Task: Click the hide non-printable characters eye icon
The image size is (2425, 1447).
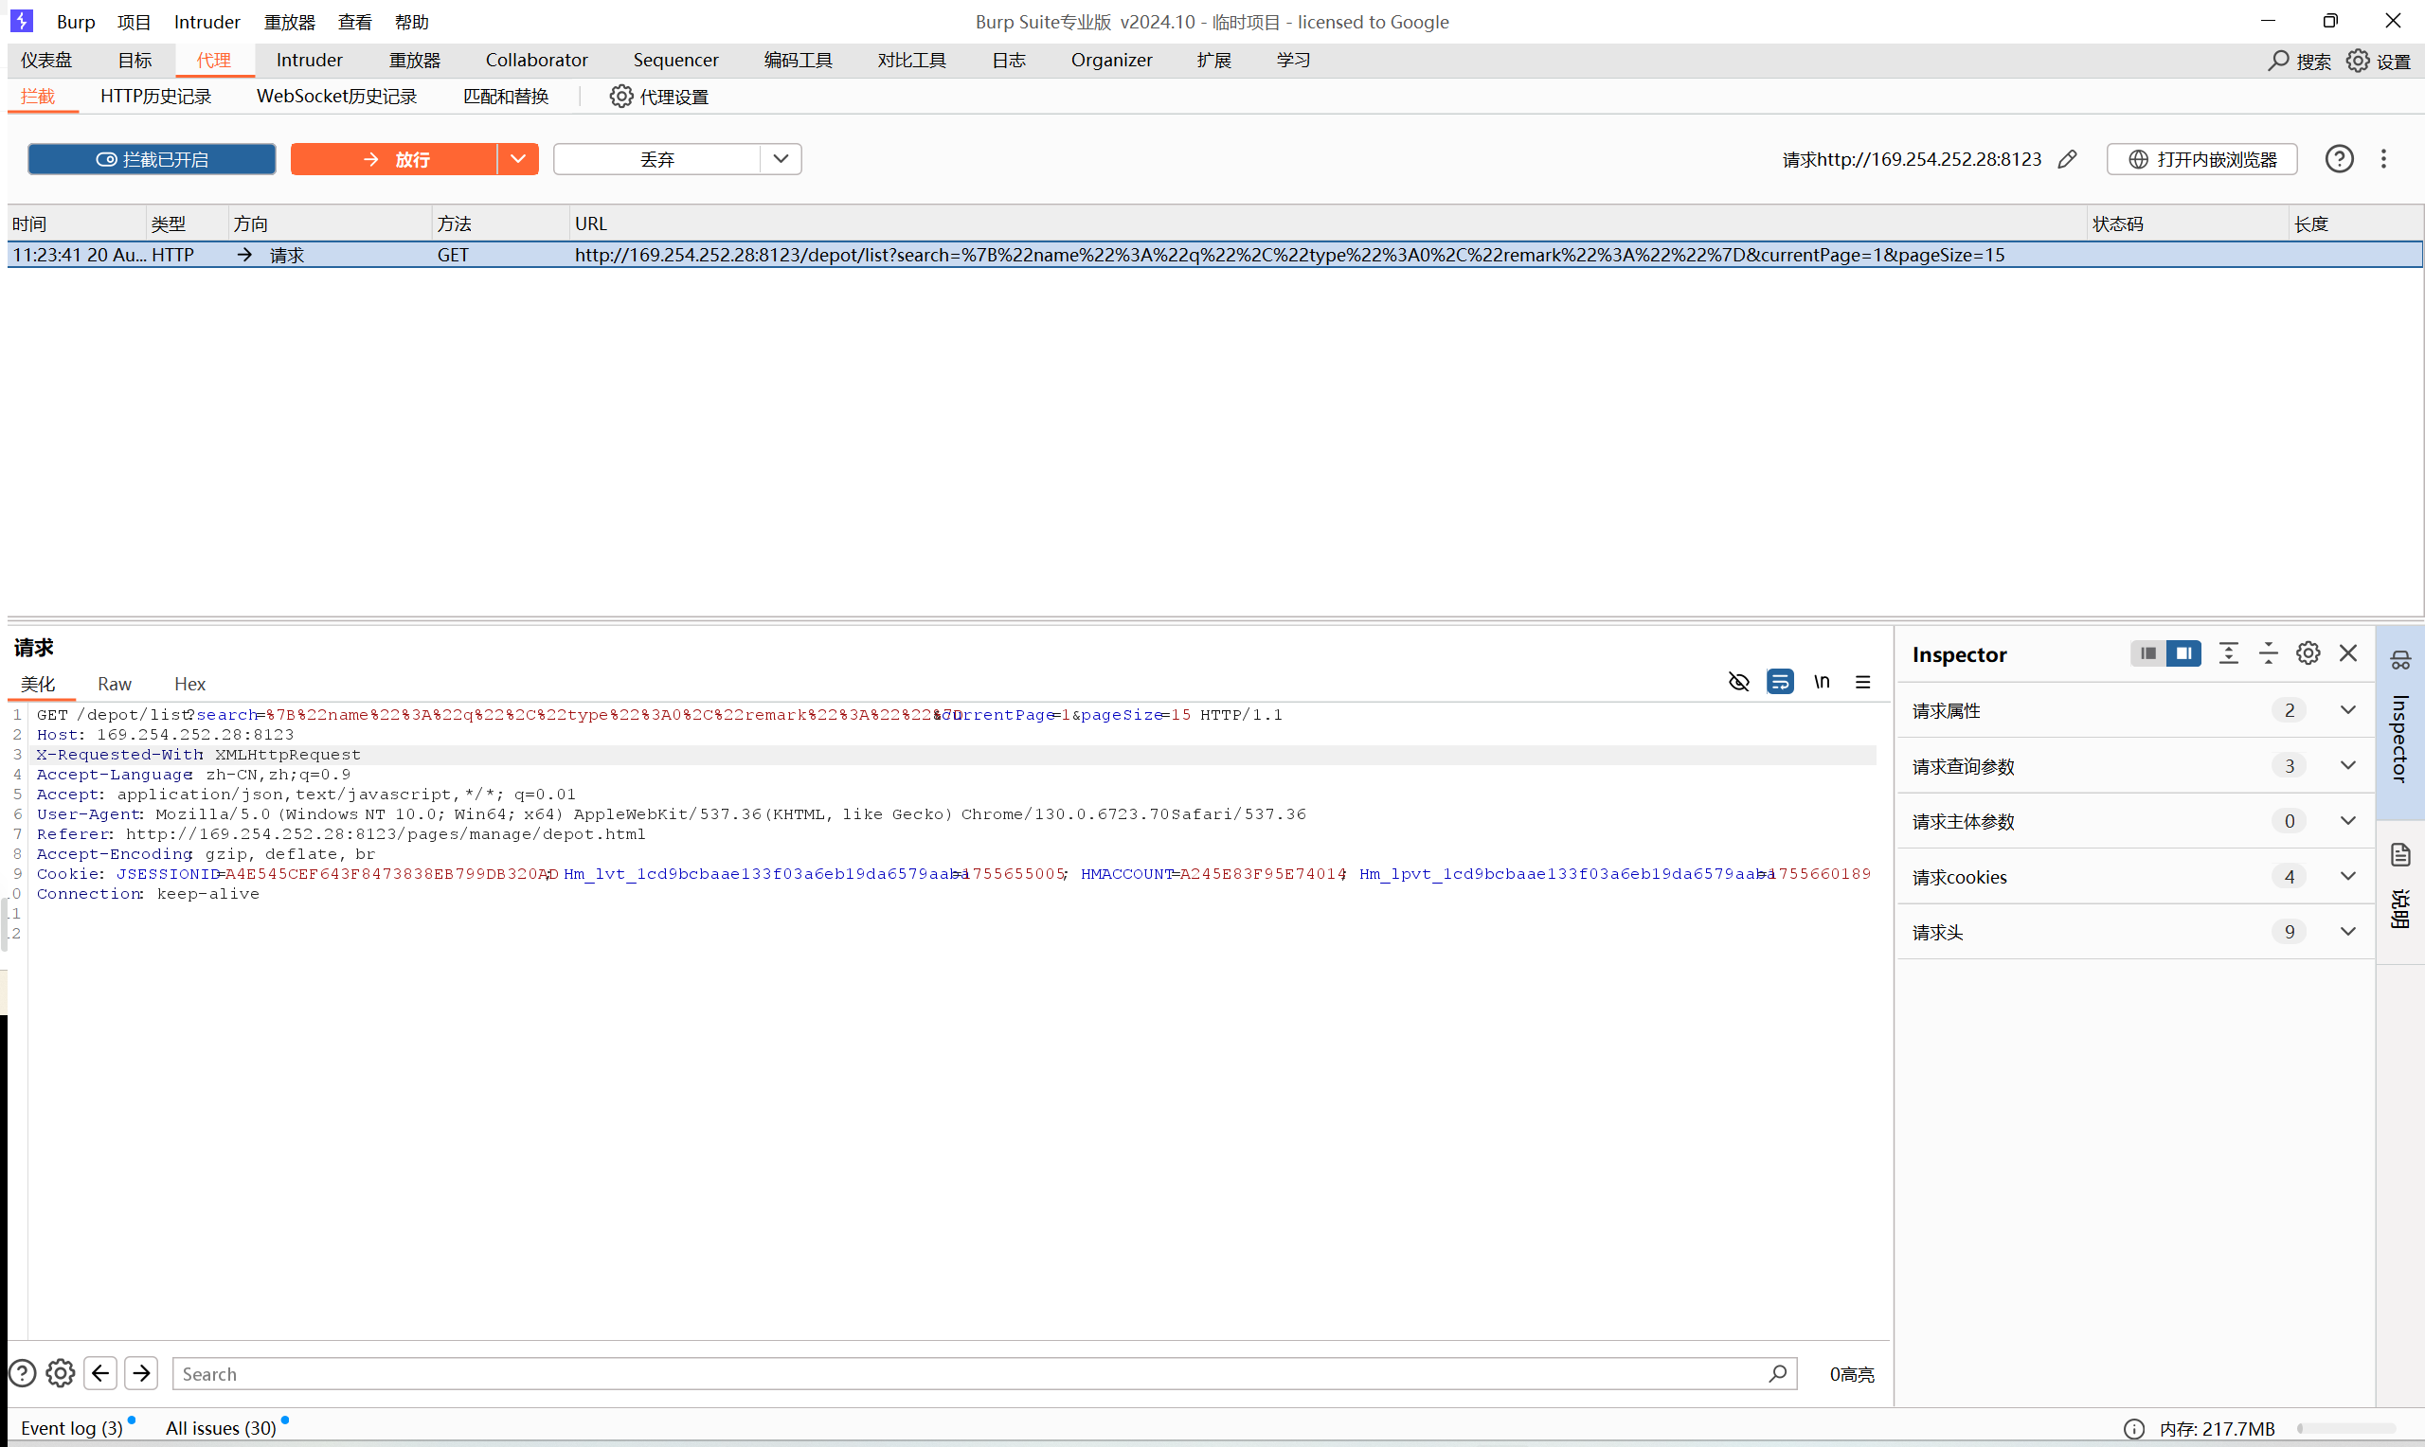Action: click(1738, 682)
